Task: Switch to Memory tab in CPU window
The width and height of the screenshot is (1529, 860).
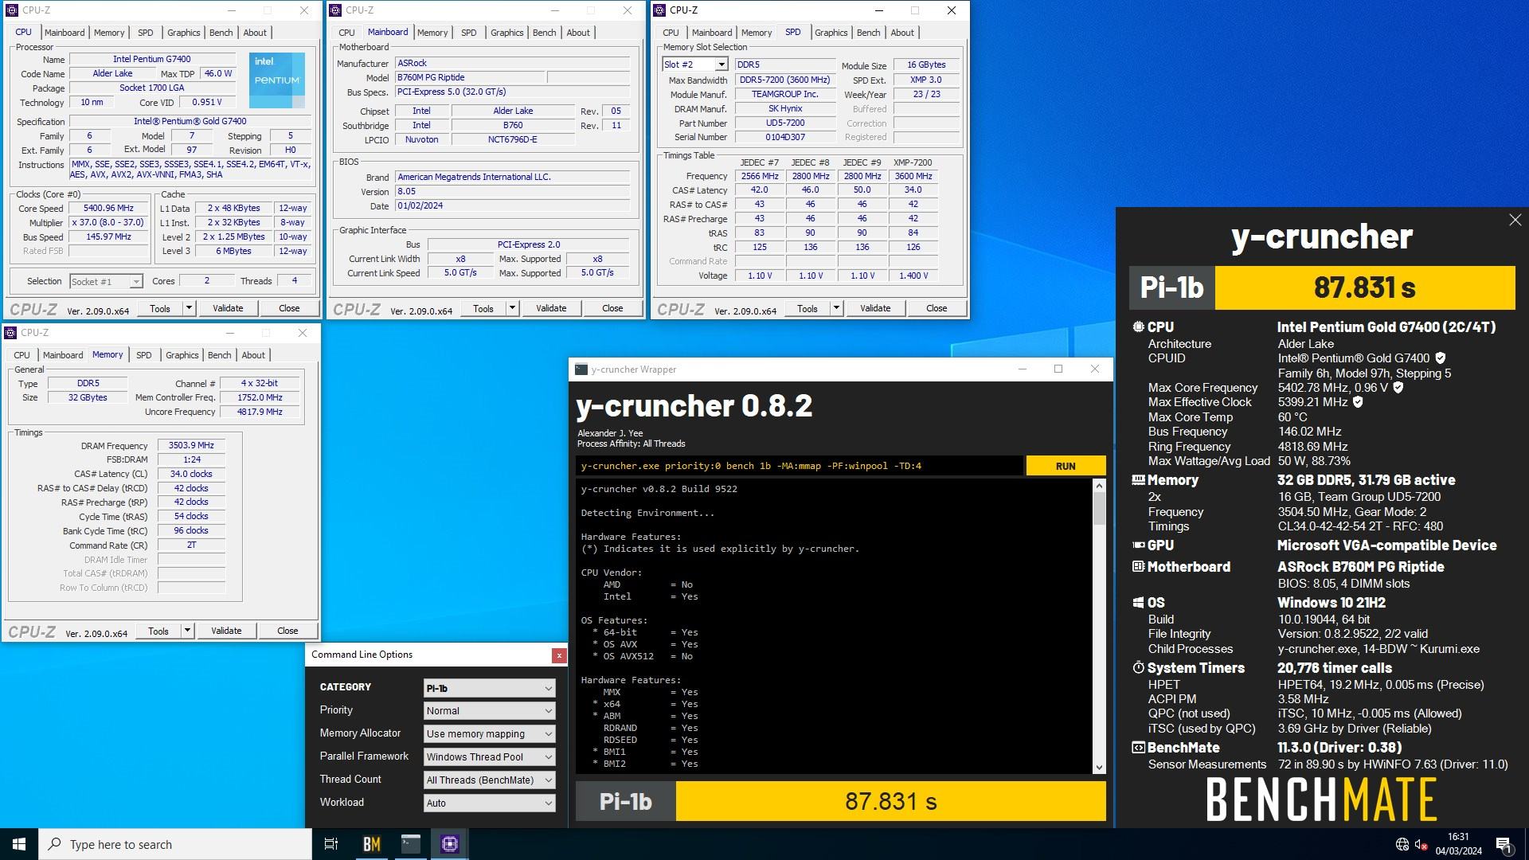Action: click(109, 33)
